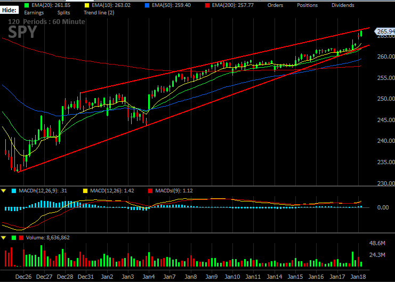Click the Jan10 date axis label

tap(232, 277)
